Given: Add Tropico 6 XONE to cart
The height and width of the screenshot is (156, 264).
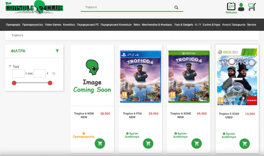Looking at the screenshot, I should [x=196, y=143].
